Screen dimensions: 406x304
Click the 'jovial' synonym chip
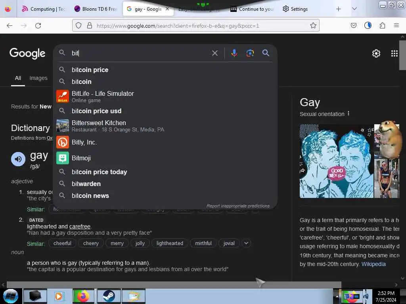(229, 243)
